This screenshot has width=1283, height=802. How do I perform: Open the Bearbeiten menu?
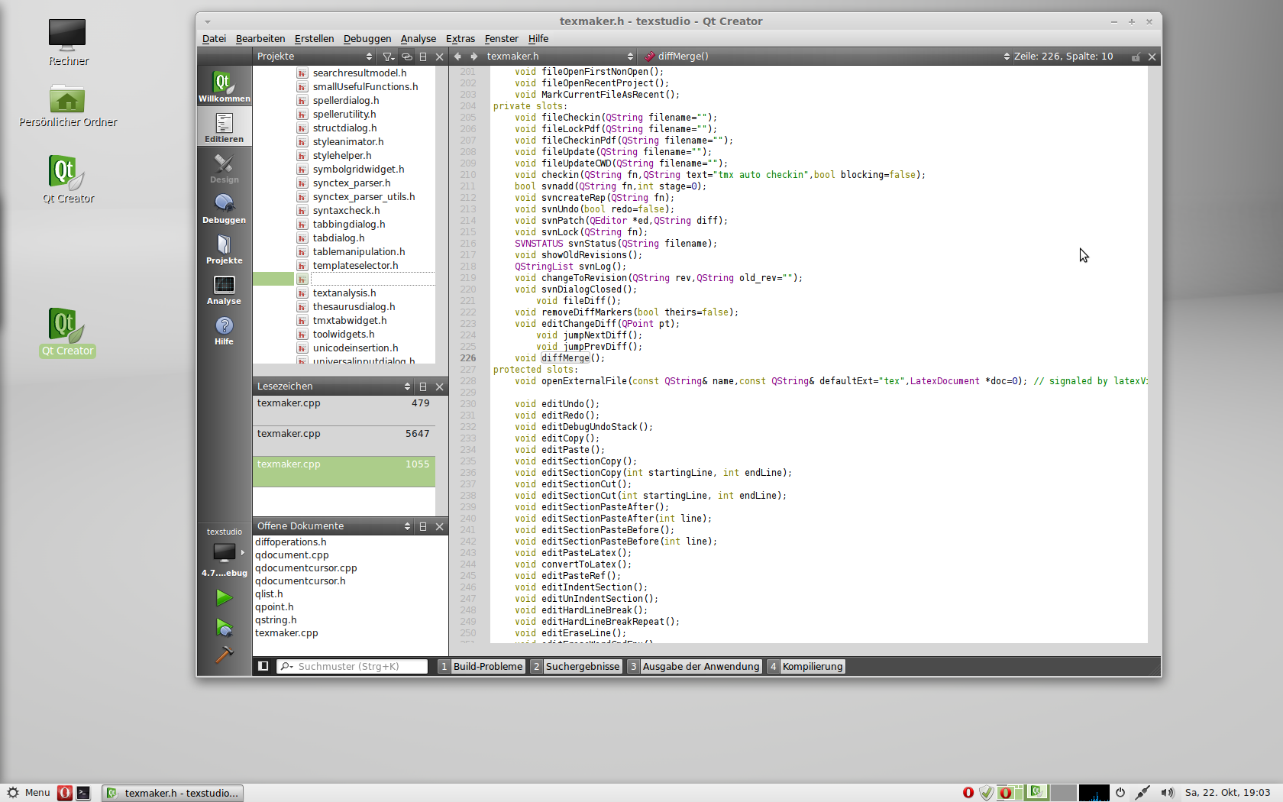(260, 39)
